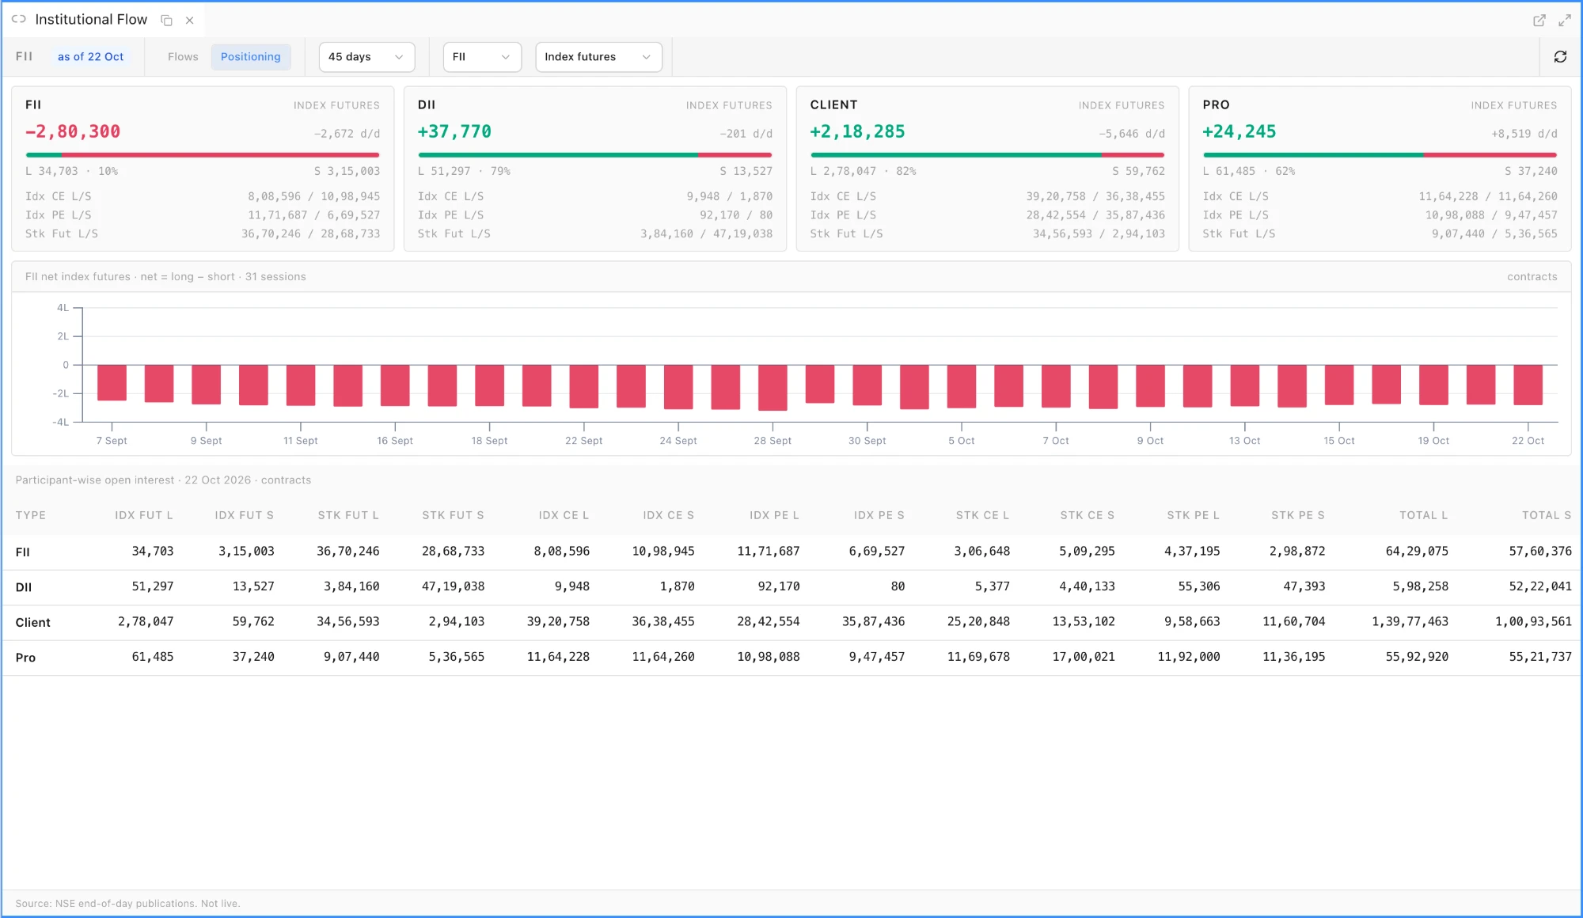1583x918 pixels.
Task: Click the chart bar above 22 Oct
Action: point(1528,385)
